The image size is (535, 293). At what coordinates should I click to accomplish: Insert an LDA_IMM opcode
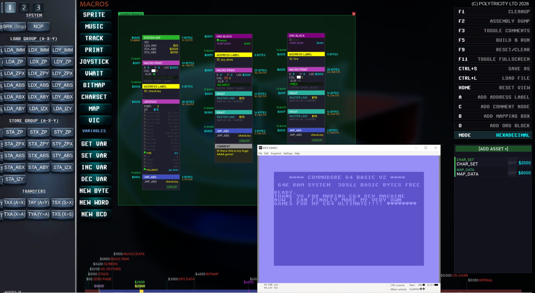click(14, 50)
